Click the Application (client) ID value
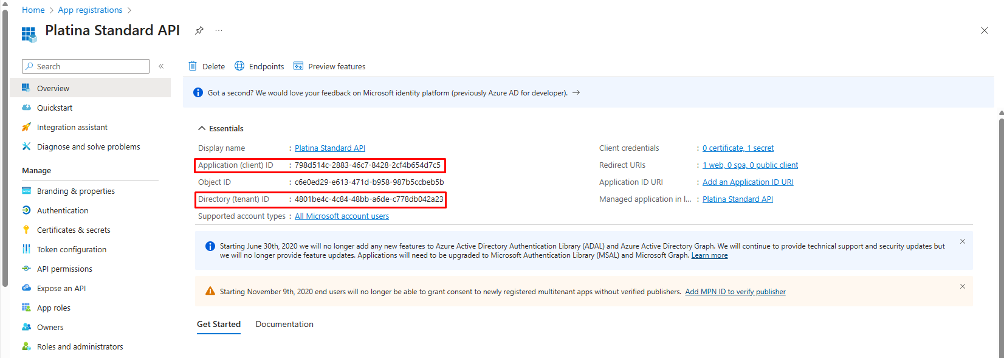This screenshot has height=358, width=1004. coord(368,165)
